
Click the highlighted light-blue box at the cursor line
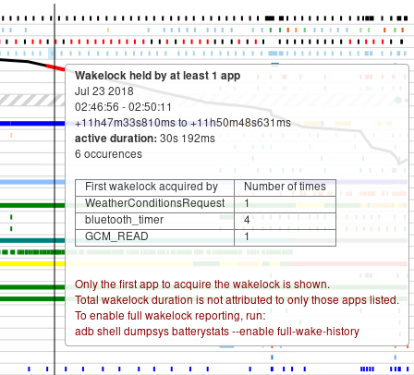(x=52, y=54)
